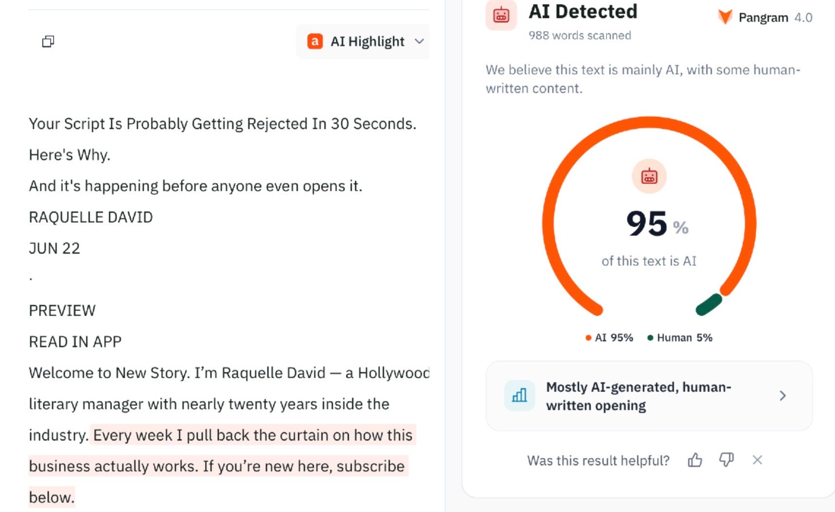Screen dimensions: 835x512
Task: Expand the Mostly AI-generated card arrow
Action: tap(782, 396)
